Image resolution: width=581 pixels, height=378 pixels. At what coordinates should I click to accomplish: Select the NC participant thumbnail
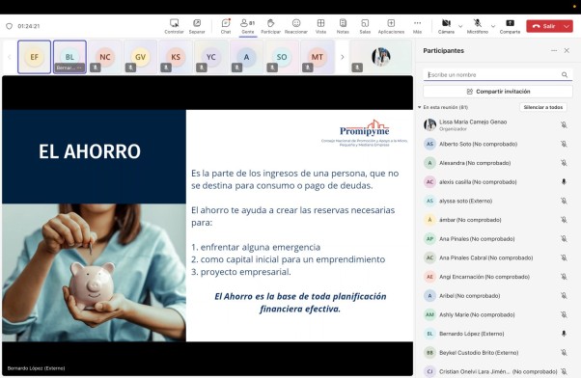105,57
